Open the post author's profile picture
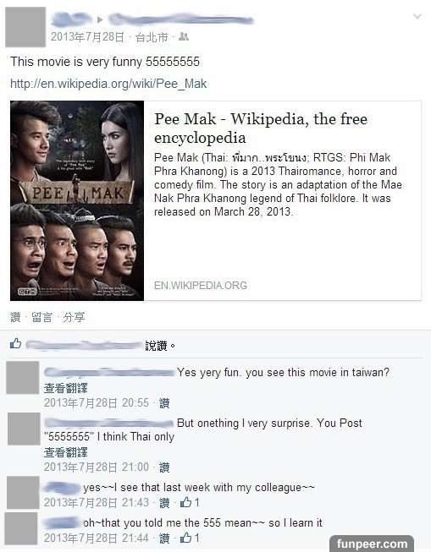Image resolution: width=431 pixels, height=552 pixels. coord(25,27)
